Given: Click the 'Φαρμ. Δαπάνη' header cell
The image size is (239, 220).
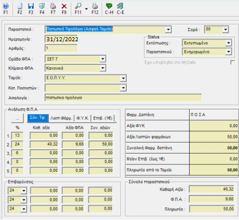Looking at the screenshot, I should point(158,115).
